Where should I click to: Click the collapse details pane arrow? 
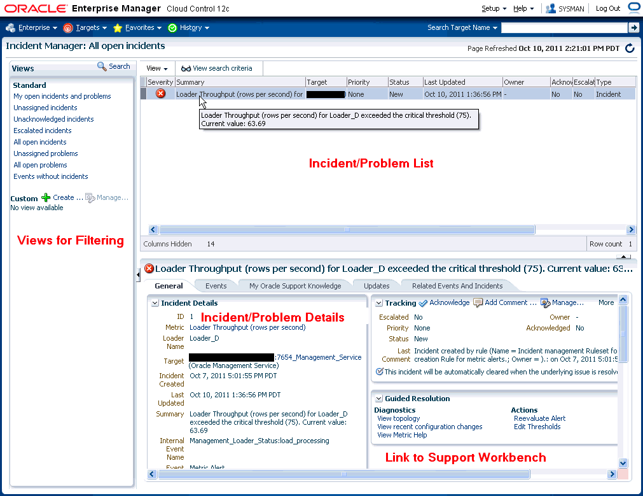point(623,257)
